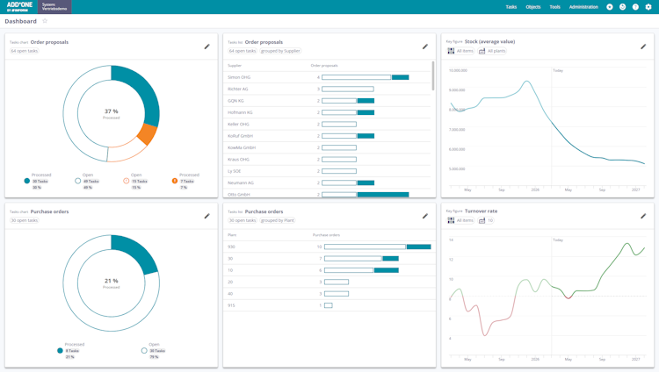
Task: Edit the Purchase orders tasks list widget
Action: coord(425,216)
